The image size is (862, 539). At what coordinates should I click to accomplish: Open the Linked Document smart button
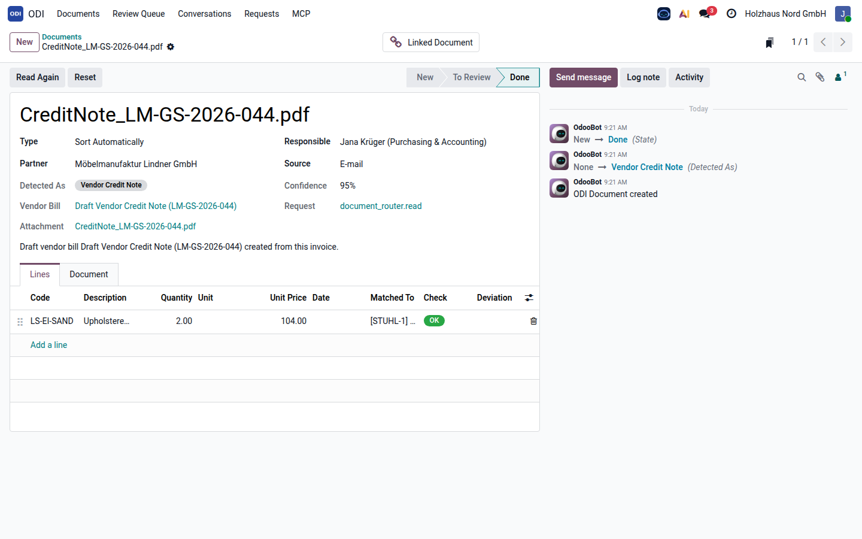click(x=431, y=42)
